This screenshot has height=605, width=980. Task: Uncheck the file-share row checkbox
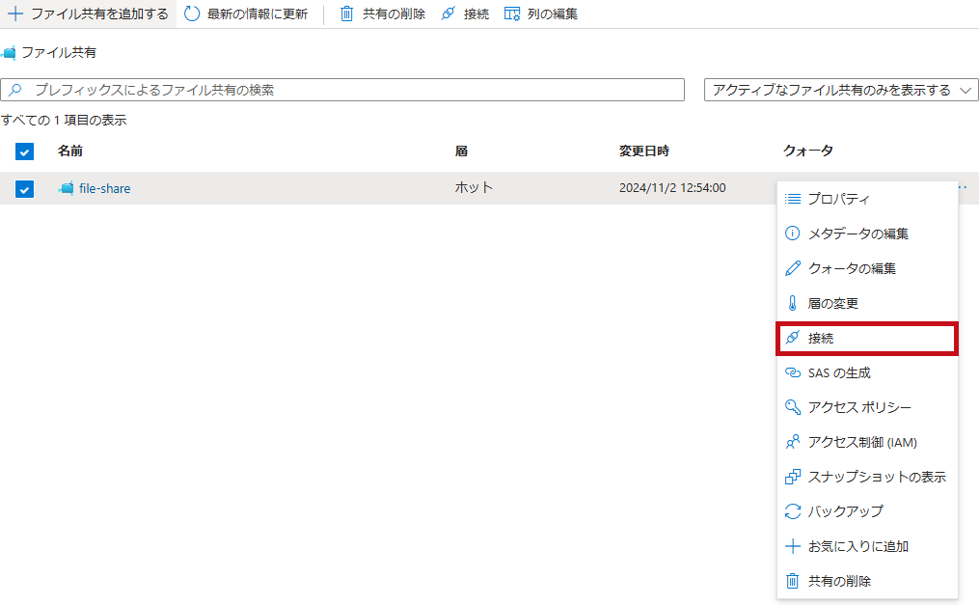click(24, 189)
